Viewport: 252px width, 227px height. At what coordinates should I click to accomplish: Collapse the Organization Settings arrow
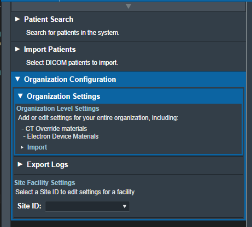click(20, 96)
